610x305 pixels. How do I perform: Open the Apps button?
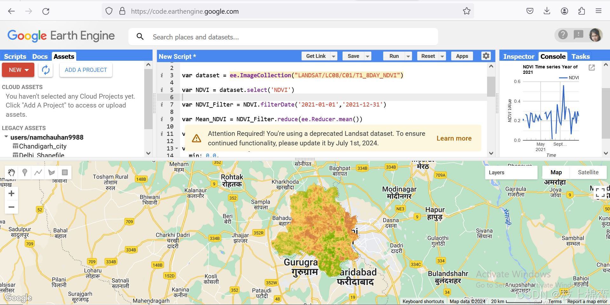[462, 56]
